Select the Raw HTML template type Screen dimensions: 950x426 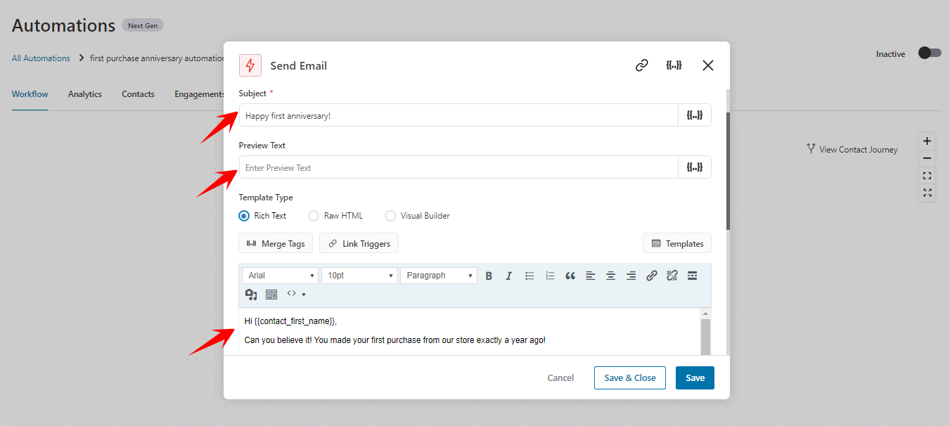click(x=313, y=216)
